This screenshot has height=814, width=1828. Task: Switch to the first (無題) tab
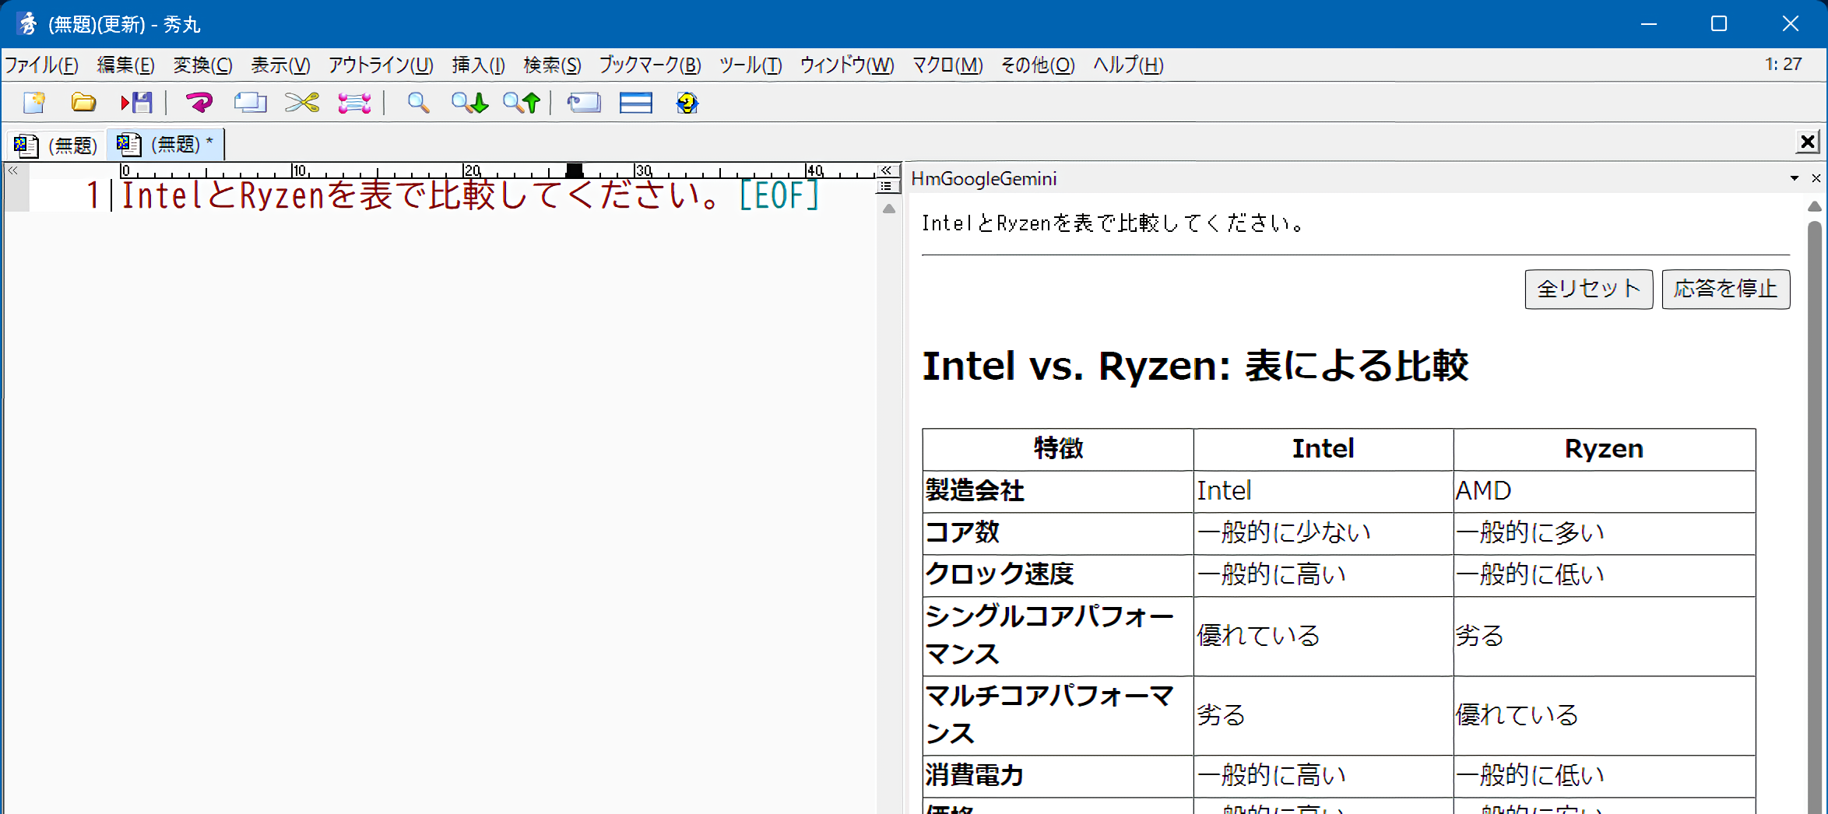coord(56,145)
